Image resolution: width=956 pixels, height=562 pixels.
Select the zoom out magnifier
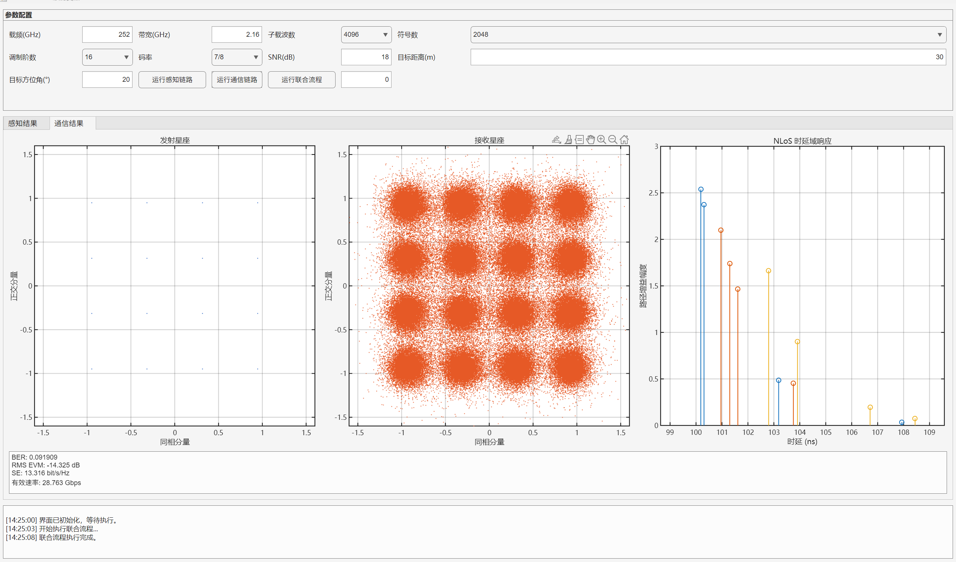pos(613,140)
